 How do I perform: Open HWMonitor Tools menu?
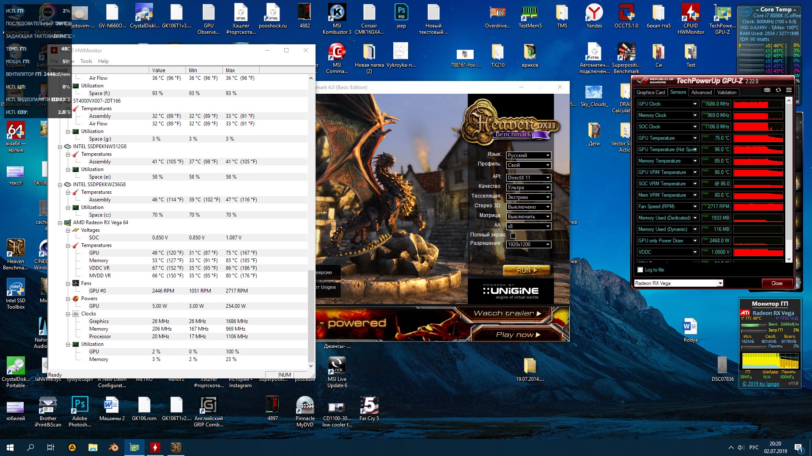[x=86, y=61]
